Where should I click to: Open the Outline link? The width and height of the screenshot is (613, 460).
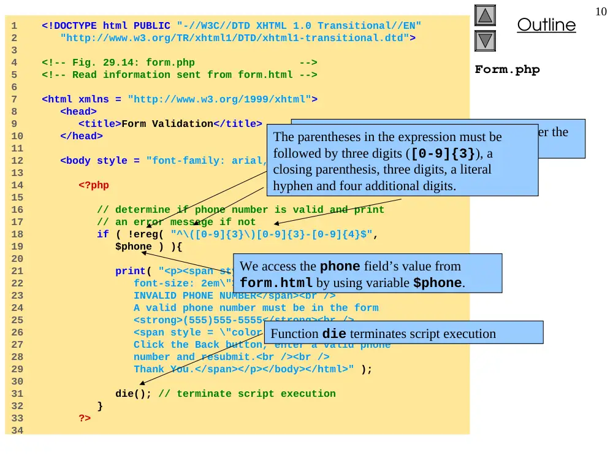coord(546,25)
